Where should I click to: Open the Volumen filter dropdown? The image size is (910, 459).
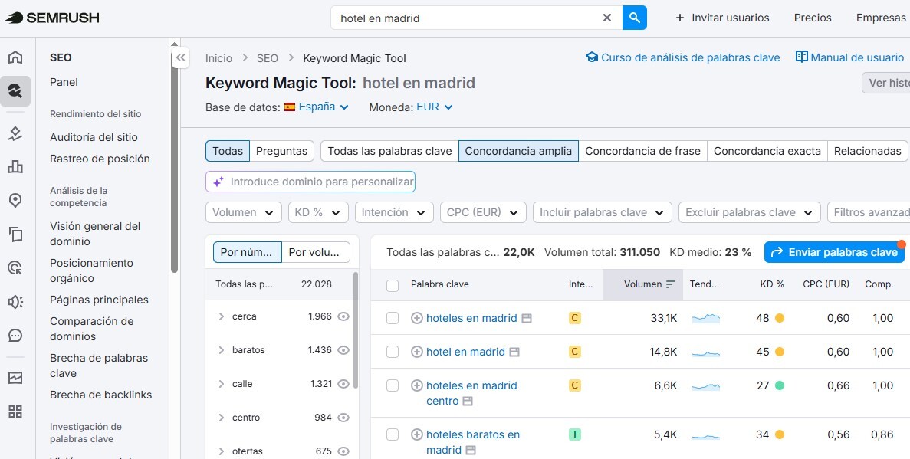coord(244,212)
